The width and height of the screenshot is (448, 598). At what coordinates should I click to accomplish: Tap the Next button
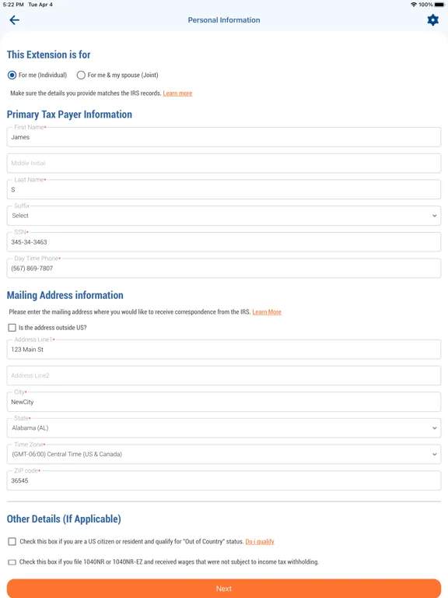point(224,589)
